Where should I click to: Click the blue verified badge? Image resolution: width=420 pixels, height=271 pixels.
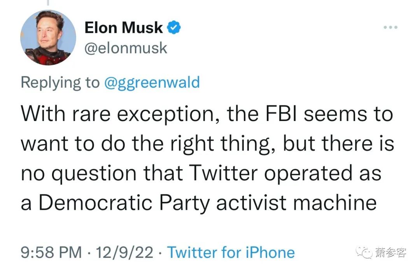point(174,28)
